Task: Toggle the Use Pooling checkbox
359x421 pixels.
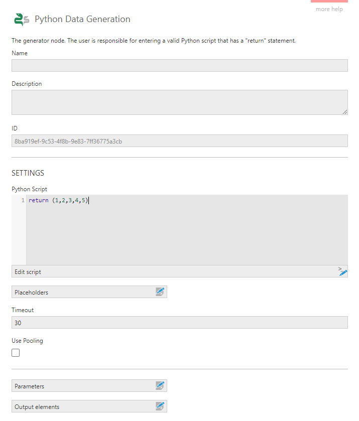Action: pyautogui.click(x=15, y=353)
